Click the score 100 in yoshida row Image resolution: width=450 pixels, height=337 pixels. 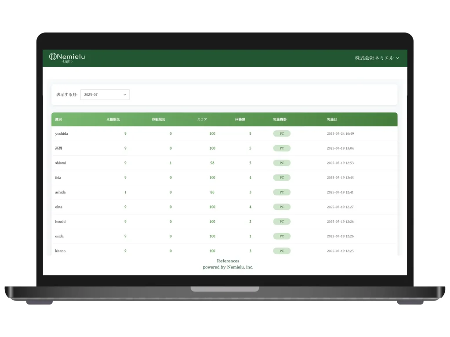click(x=212, y=133)
